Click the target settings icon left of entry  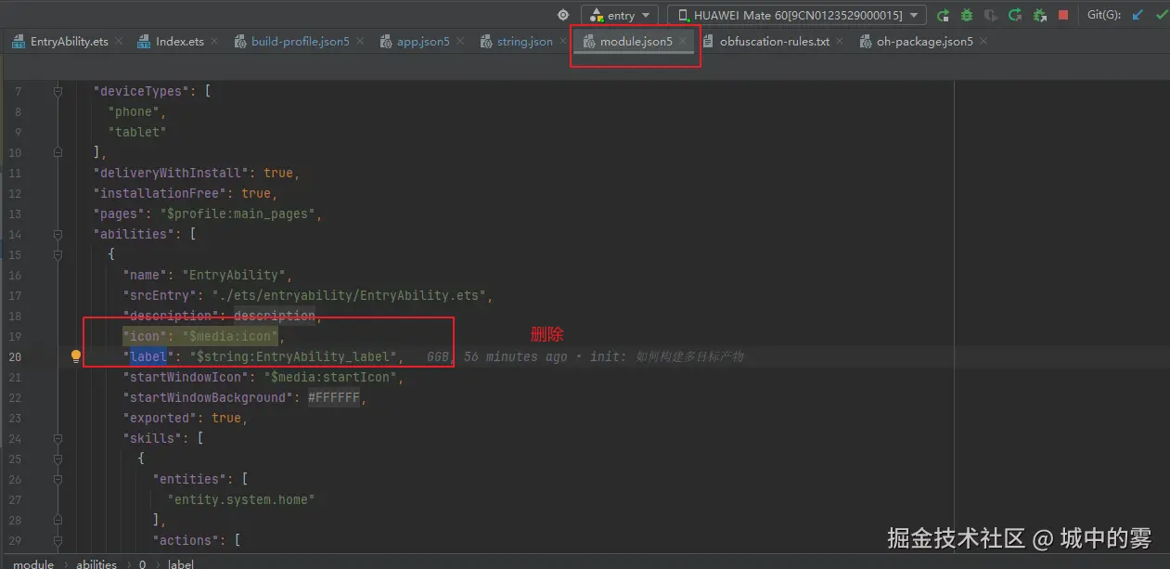[x=562, y=15]
